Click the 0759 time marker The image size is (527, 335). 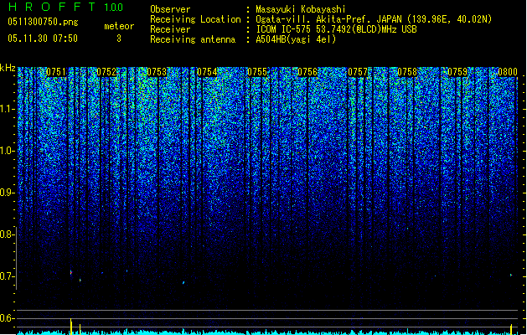(x=457, y=72)
